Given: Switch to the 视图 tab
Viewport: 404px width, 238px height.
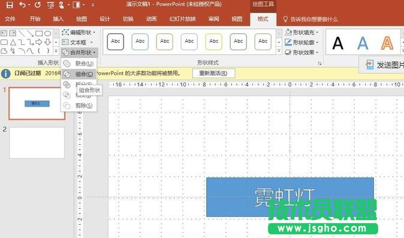Looking at the screenshot, I should (237, 19).
